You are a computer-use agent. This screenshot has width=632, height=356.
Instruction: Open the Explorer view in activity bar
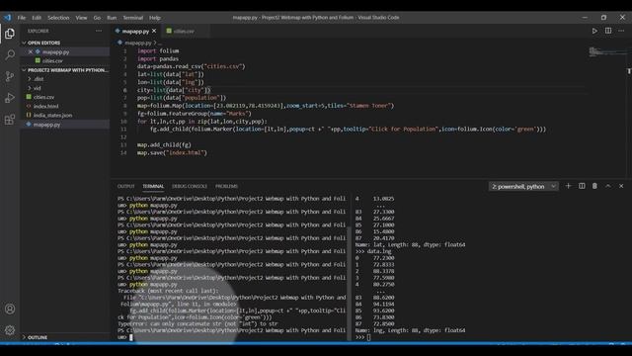pos(10,34)
